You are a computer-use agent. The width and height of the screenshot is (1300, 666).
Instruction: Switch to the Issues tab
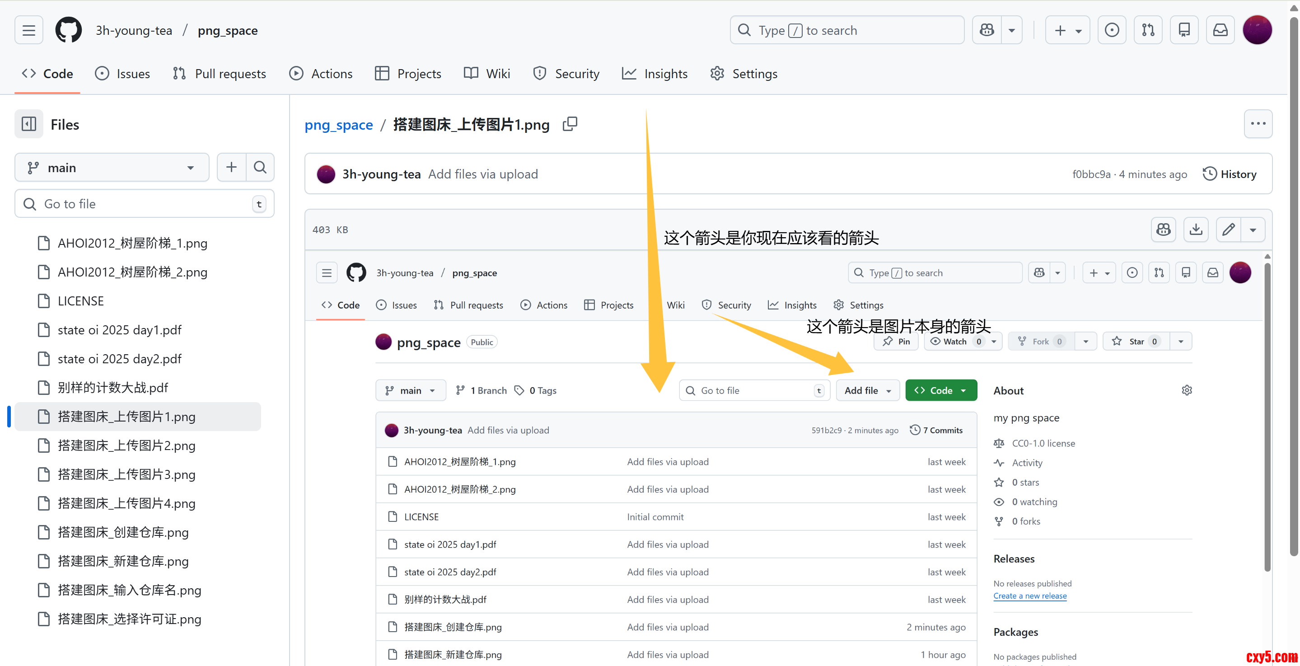tap(122, 74)
